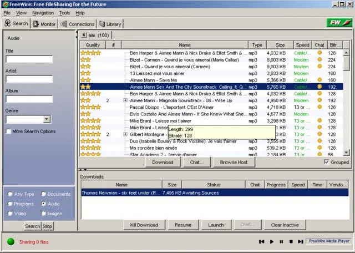Click the Artist input field
Image resolution: width=355 pixels, height=253 pixels.
click(29, 79)
